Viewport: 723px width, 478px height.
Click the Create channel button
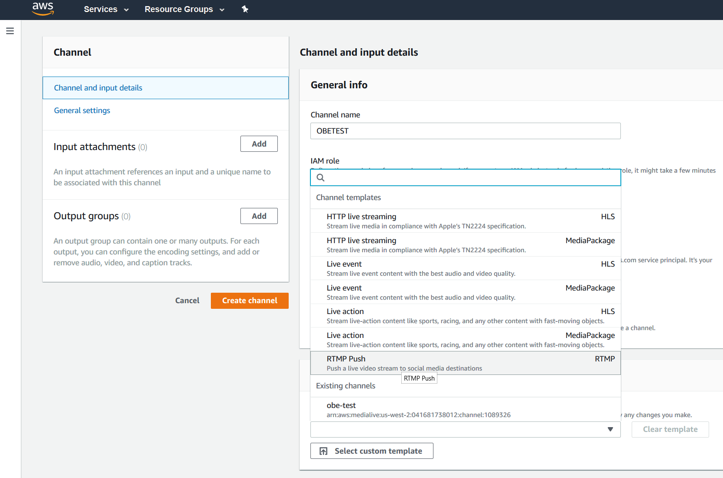coord(250,301)
